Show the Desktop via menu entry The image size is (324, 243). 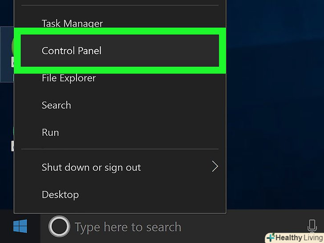click(60, 194)
